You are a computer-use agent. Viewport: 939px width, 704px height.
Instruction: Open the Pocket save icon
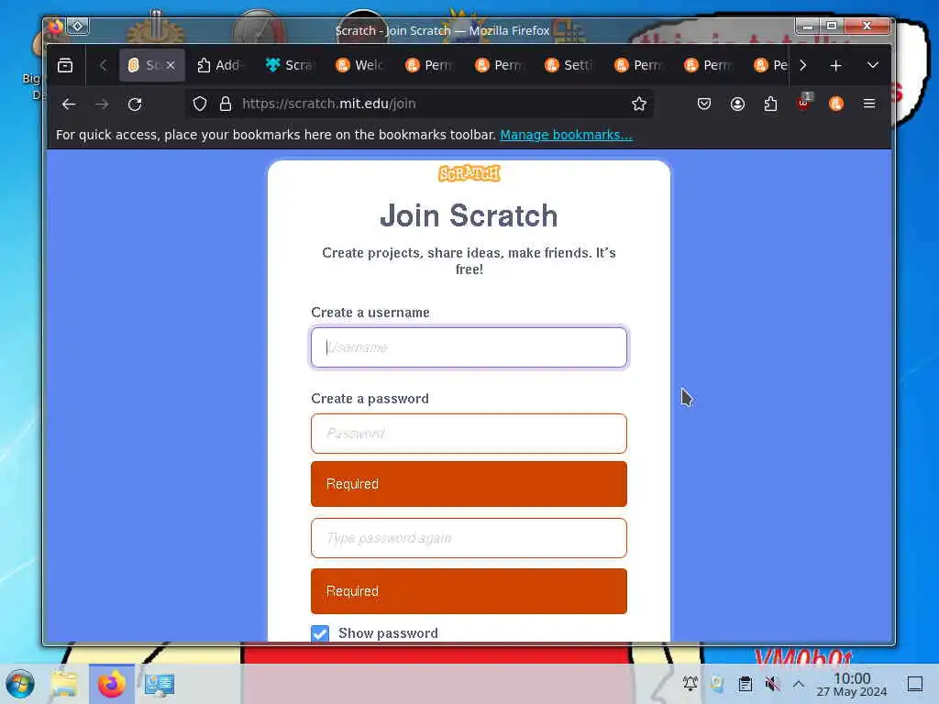(x=704, y=104)
